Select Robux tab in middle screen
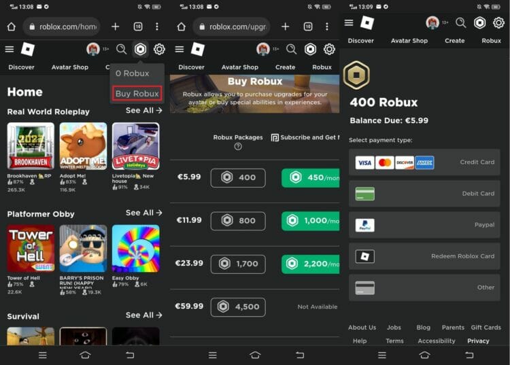Screen dimensions: 510x365 (322, 67)
